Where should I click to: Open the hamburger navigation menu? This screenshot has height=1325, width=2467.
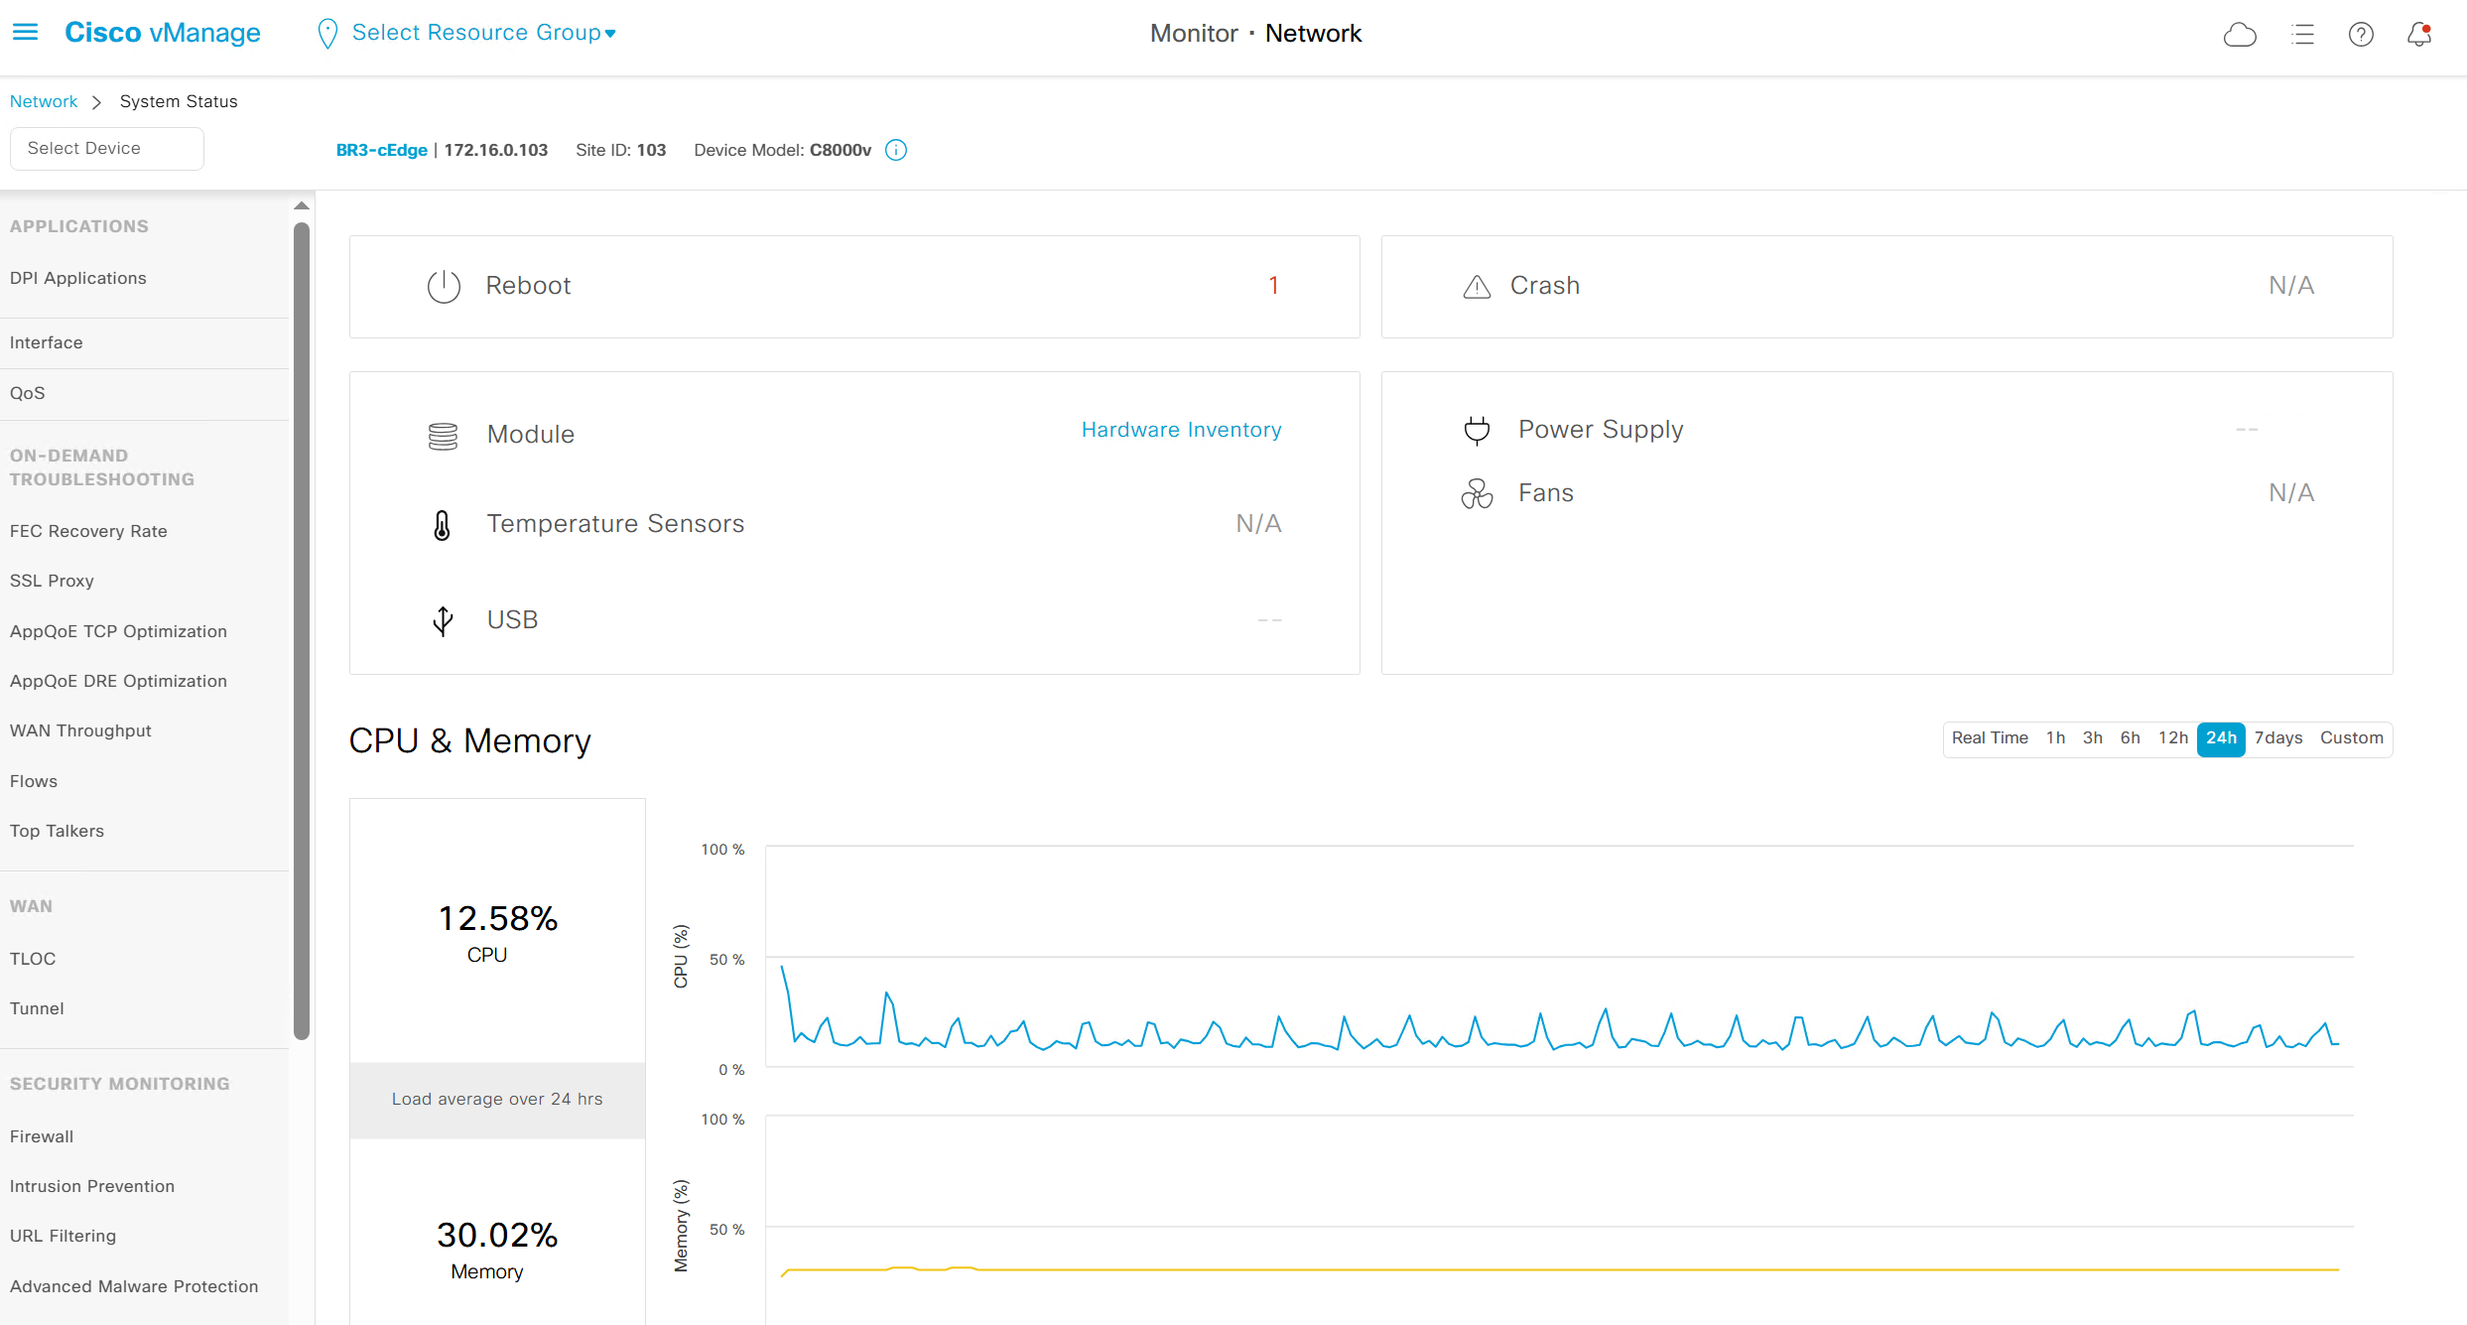coord(25,33)
